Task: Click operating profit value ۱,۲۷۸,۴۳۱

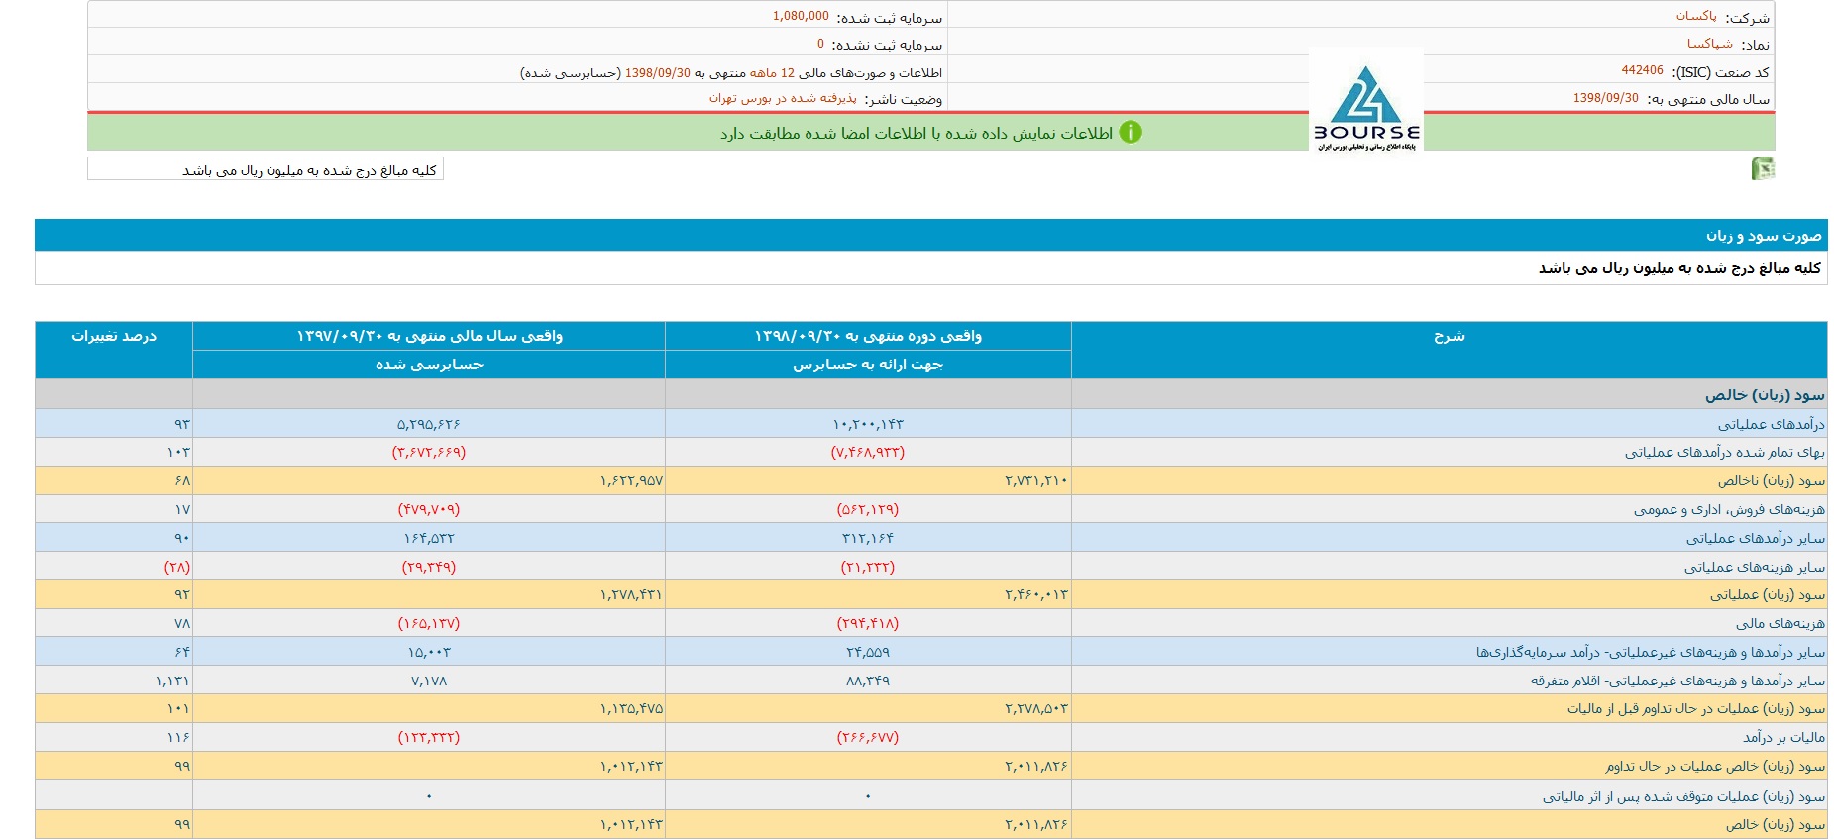Action: click(631, 595)
